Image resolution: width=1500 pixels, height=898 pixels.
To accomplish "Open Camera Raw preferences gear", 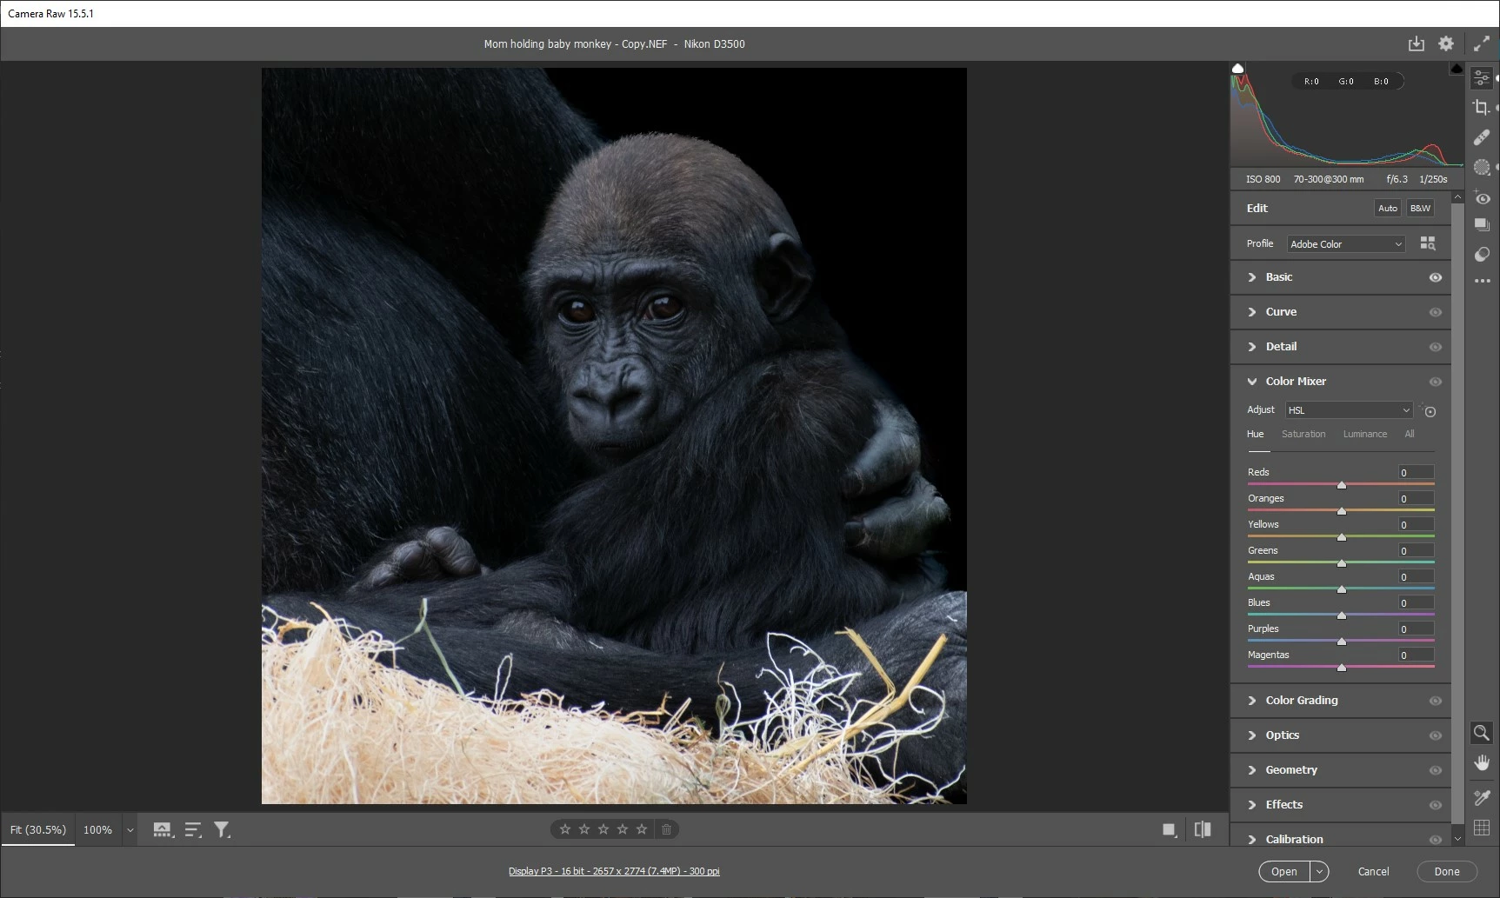I will click(1446, 43).
